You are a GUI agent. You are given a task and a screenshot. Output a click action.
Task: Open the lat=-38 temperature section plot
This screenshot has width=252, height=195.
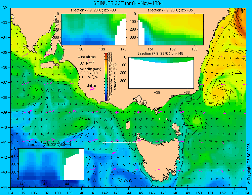pos(94,30)
